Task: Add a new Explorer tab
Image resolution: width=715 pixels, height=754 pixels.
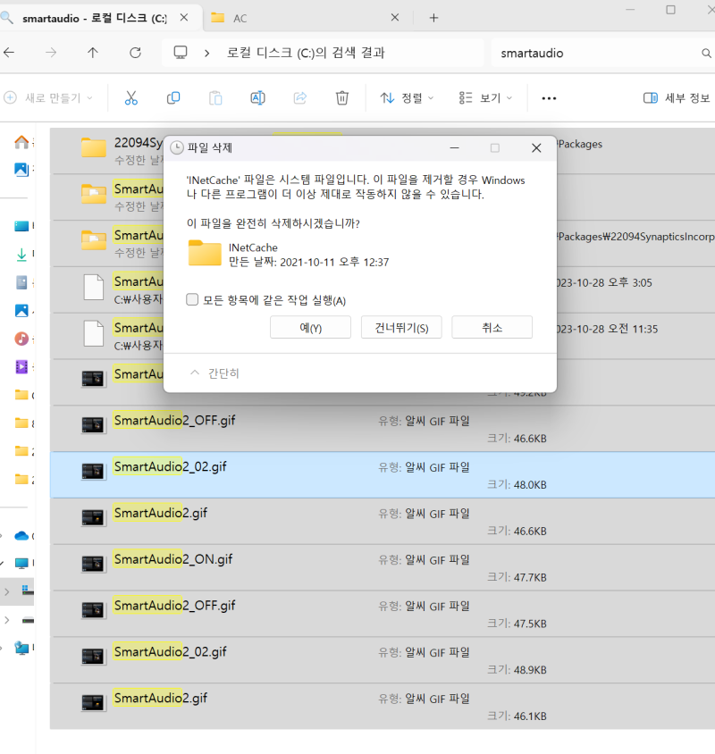Action: coord(433,18)
